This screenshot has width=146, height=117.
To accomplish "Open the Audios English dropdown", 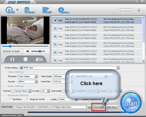I will (x=107, y=99).
